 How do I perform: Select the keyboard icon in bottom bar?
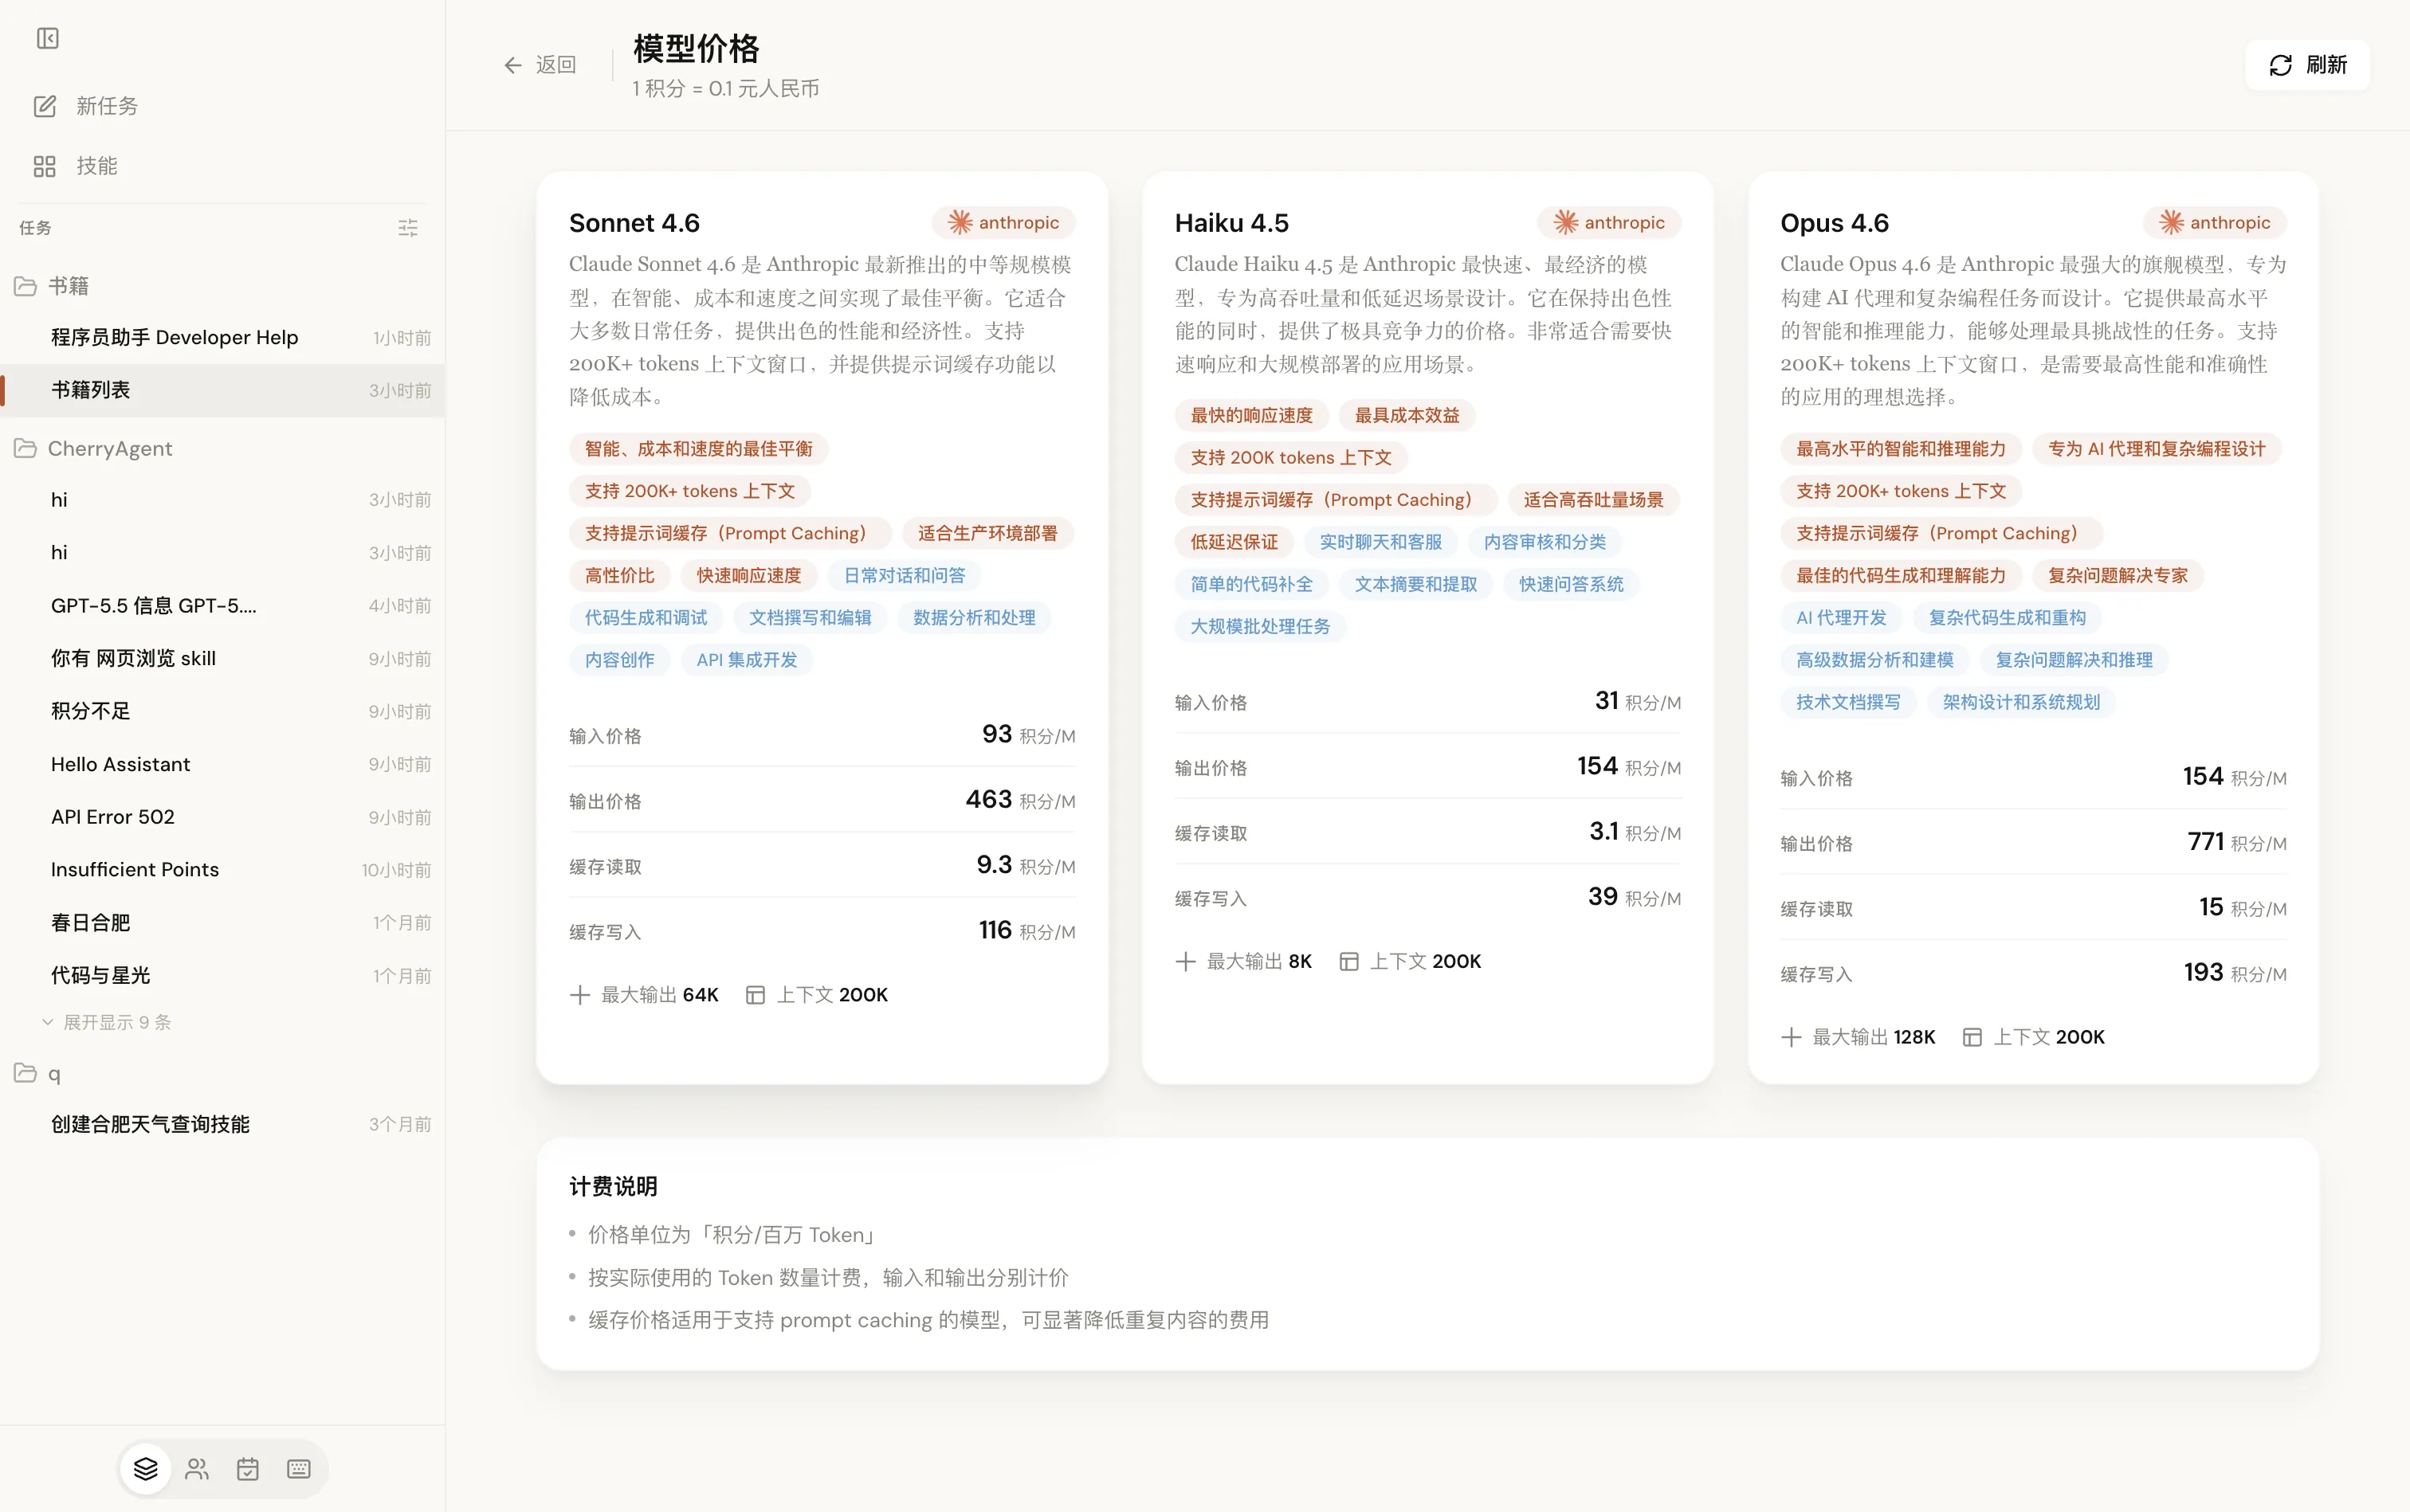pyautogui.click(x=299, y=1468)
